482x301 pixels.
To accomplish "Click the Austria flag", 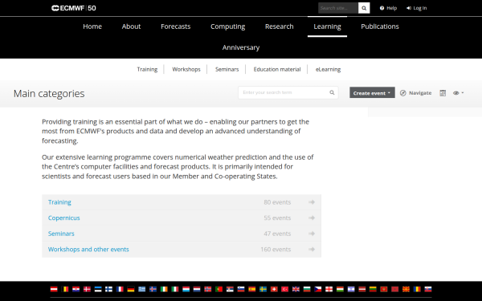I will [x=54, y=289].
